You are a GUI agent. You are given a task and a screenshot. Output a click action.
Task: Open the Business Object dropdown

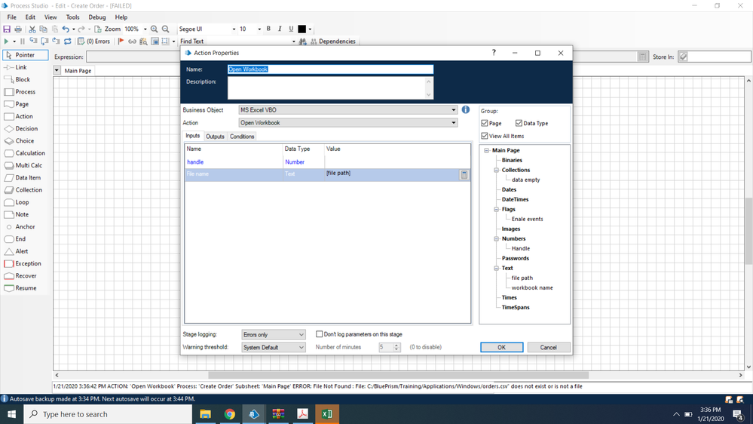[454, 110]
